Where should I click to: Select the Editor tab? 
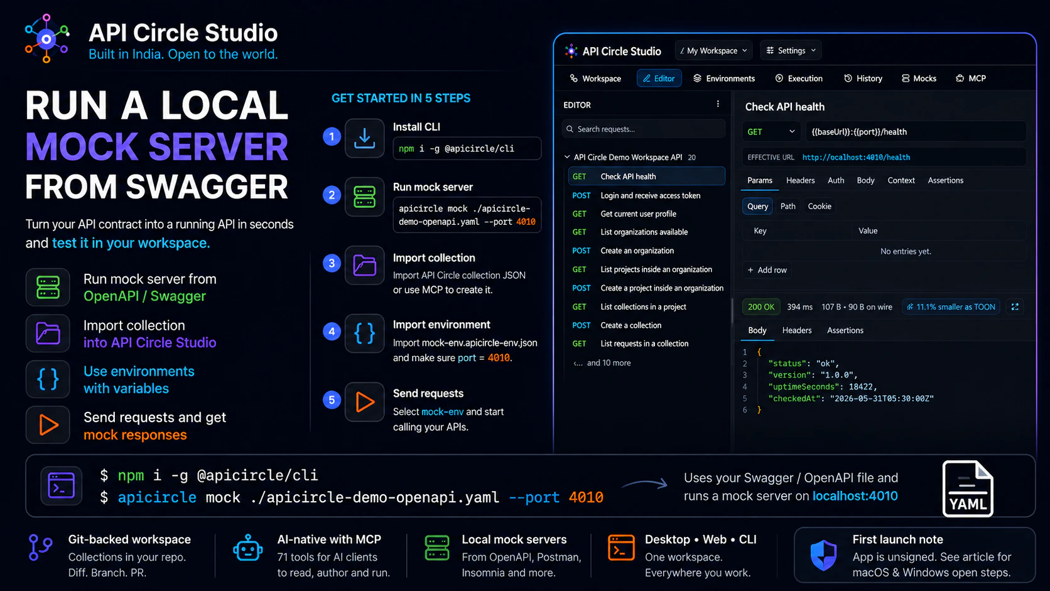[x=659, y=79]
